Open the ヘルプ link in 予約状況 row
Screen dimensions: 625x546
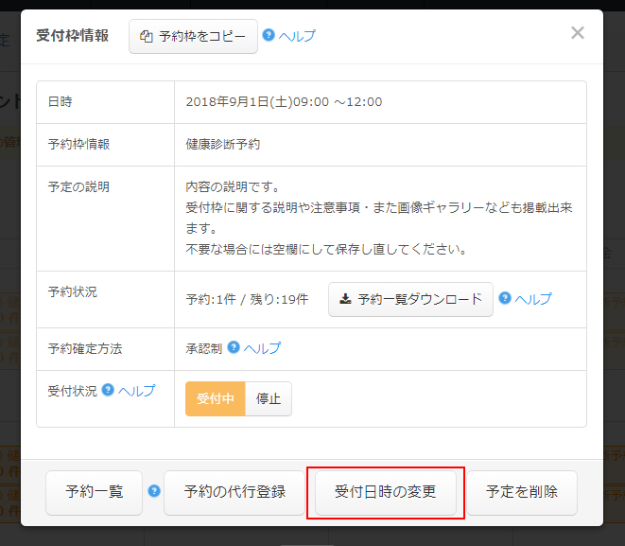533,299
